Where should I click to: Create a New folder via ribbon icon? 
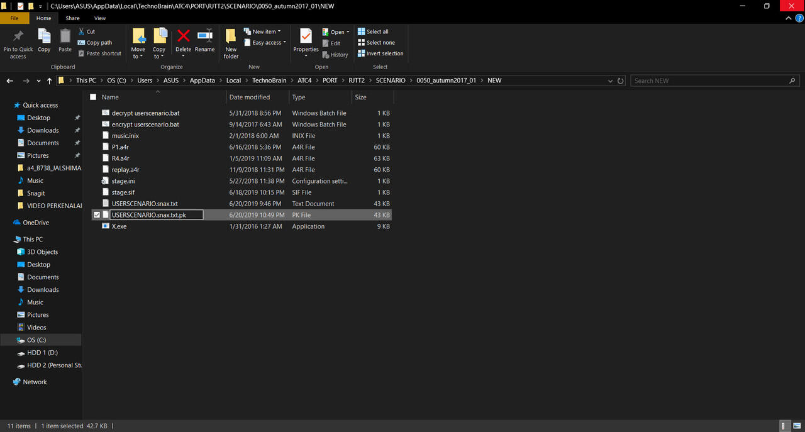click(231, 36)
